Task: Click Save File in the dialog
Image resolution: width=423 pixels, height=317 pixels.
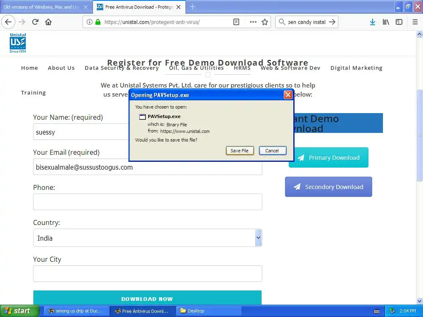Action: (240, 151)
